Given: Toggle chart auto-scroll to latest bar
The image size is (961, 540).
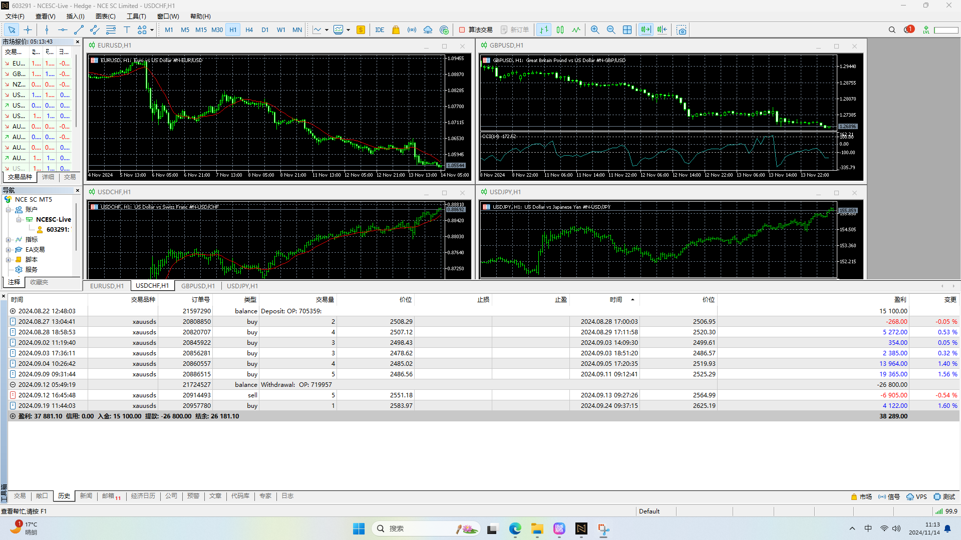Looking at the screenshot, I should coord(646,30).
